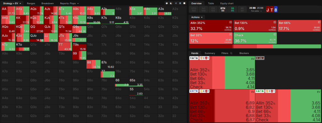Select the medium grid-size icon above matrix

tap(180, 3)
